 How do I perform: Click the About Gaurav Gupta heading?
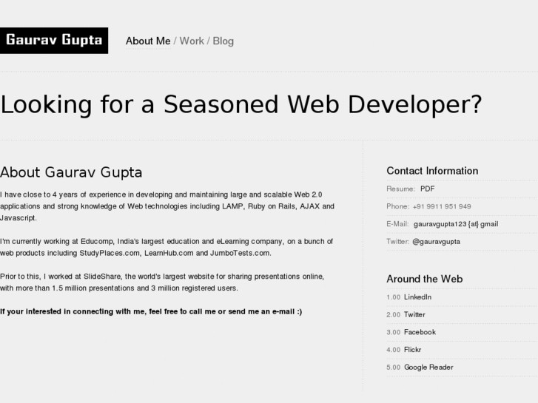click(71, 172)
